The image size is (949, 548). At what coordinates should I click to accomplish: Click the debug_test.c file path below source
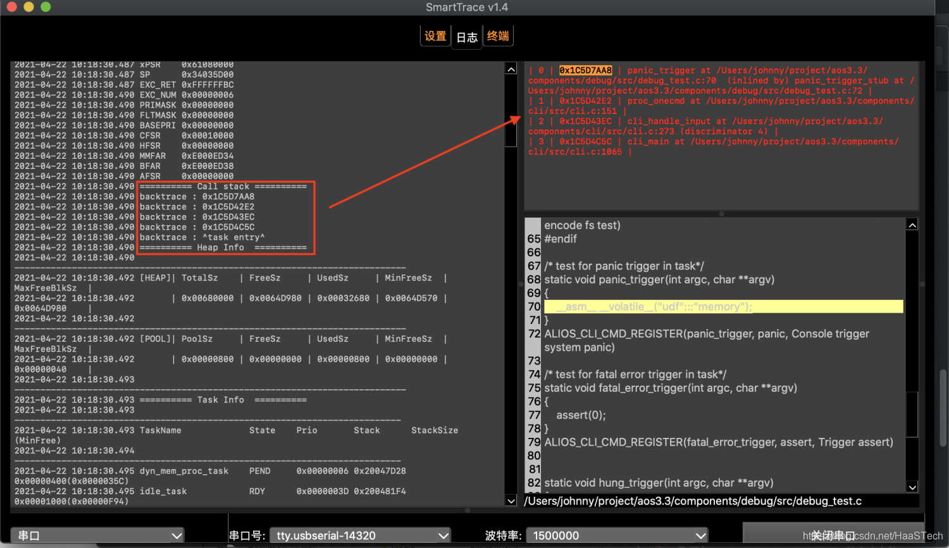tap(693, 501)
